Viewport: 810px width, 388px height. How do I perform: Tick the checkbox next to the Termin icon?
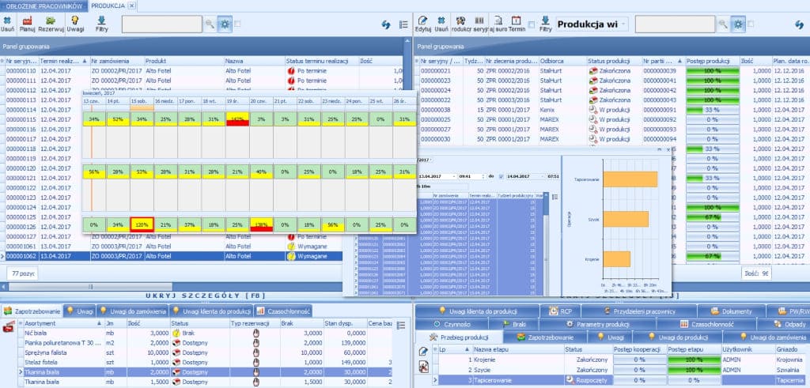click(532, 24)
